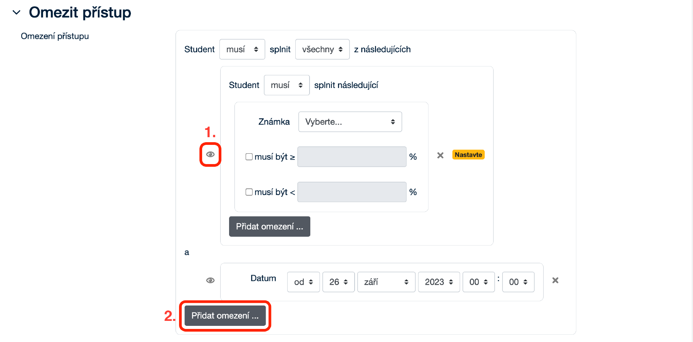Open the year dropdown showing 2023

[439, 282]
